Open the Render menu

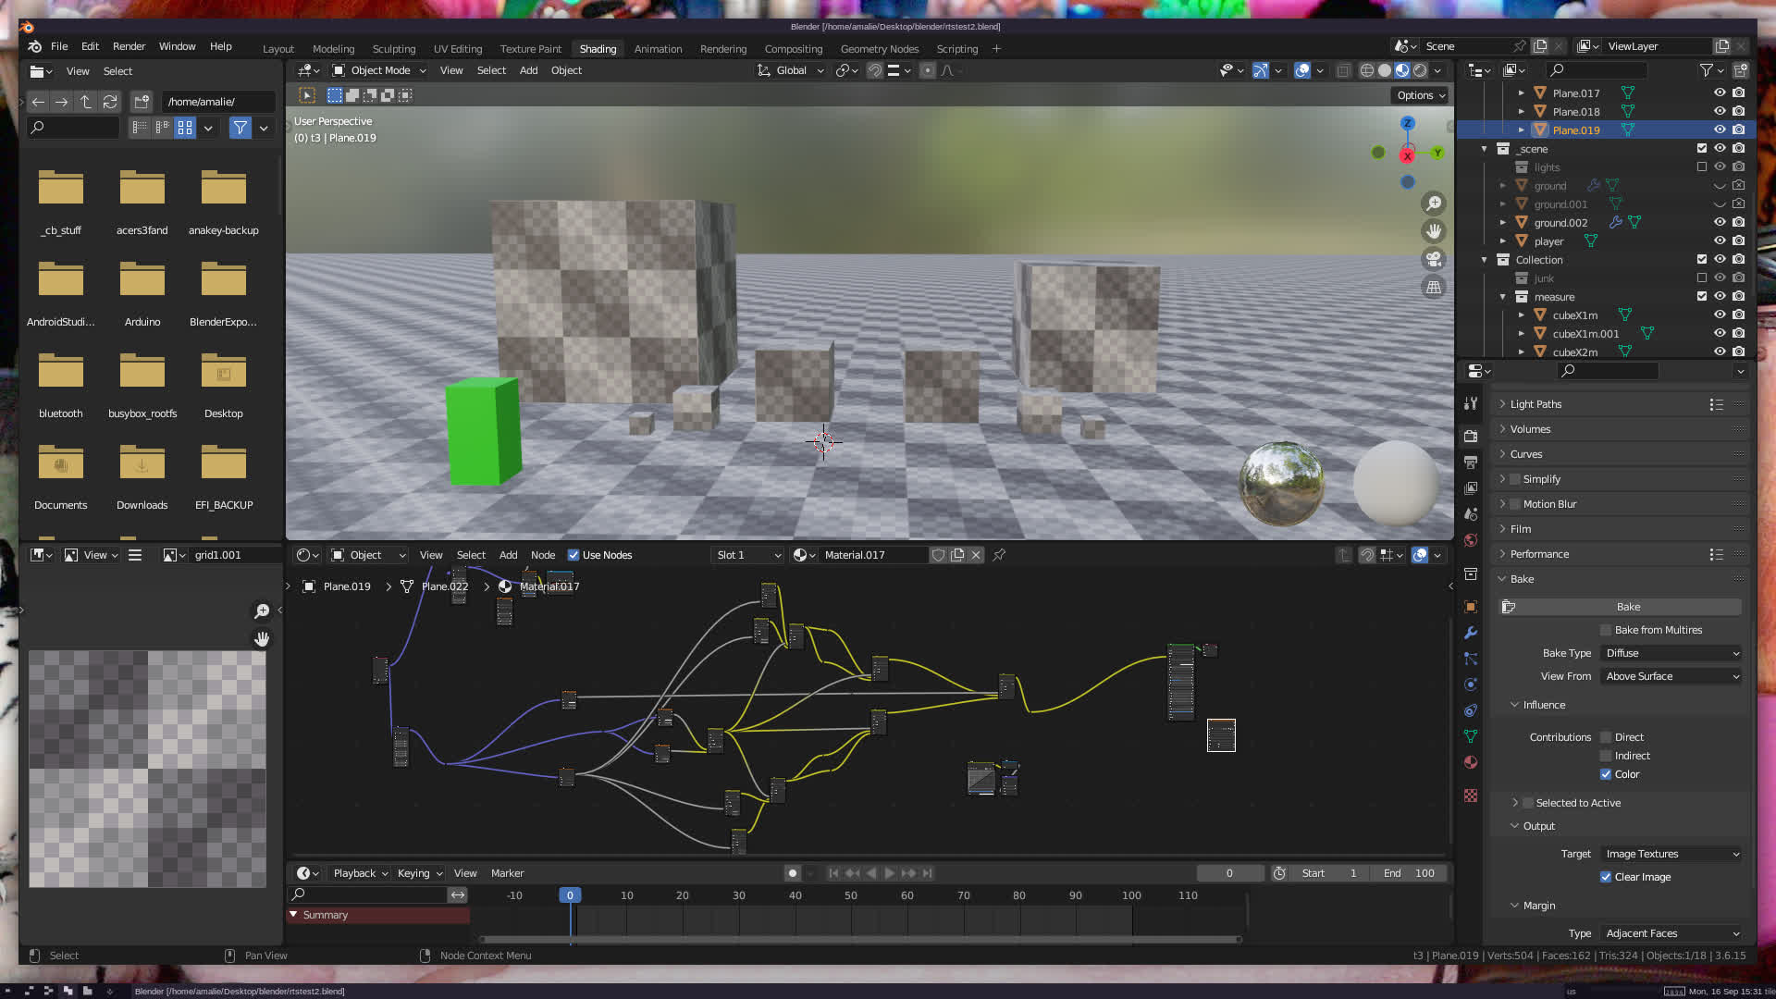point(129,46)
